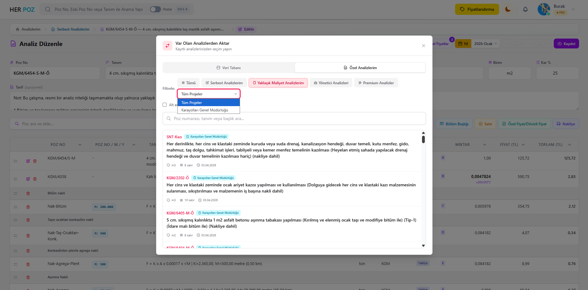
Task: Select the Serbest Analizlerim filter tab
Action: 224,83
